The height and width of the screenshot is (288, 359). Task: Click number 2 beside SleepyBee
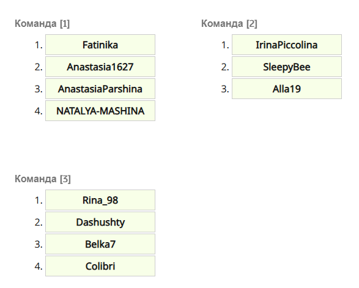pyautogui.click(x=225, y=67)
